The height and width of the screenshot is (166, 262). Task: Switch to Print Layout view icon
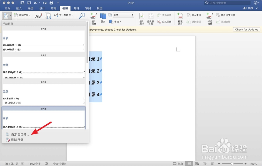pyautogui.click(x=189, y=164)
